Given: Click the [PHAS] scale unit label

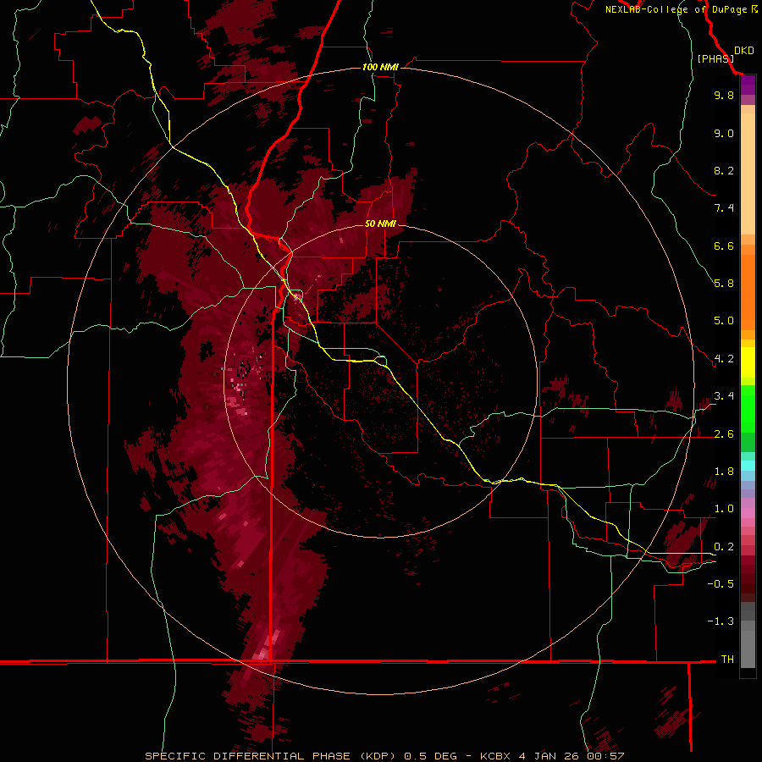Looking at the screenshot, I should (x=715, y=58).
